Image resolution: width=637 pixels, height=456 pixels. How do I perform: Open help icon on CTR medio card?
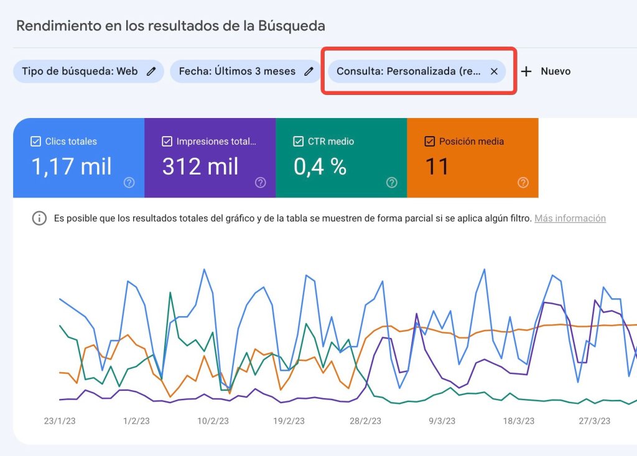pos(392,183)
